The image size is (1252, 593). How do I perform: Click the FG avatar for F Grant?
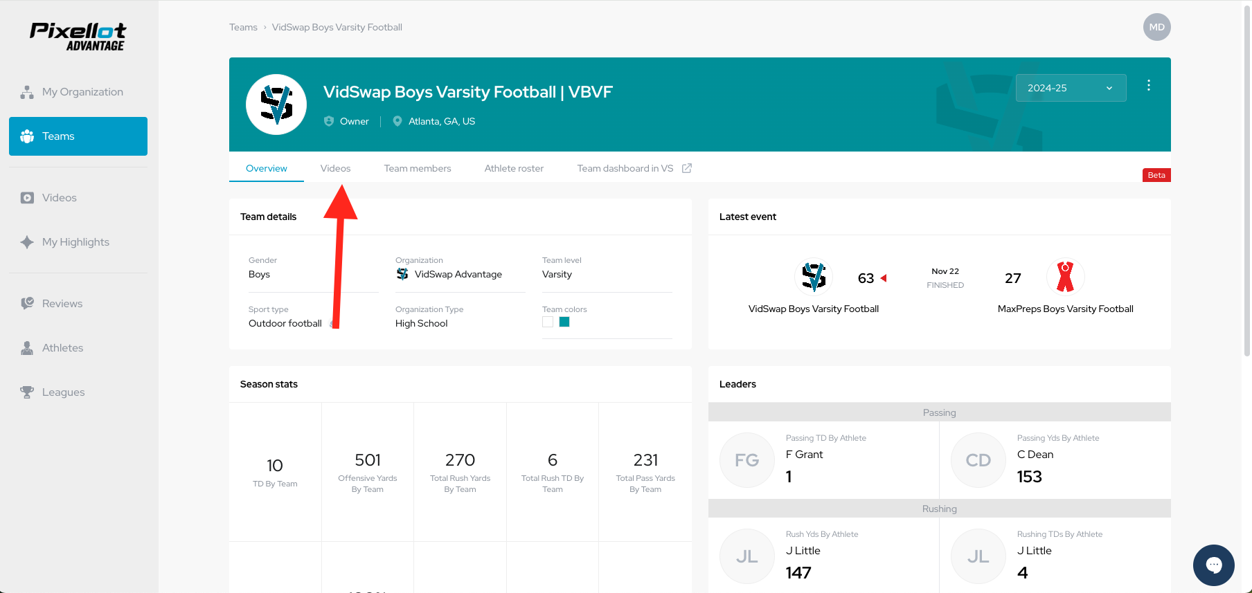pyautogui.click(x=747, y=460)
